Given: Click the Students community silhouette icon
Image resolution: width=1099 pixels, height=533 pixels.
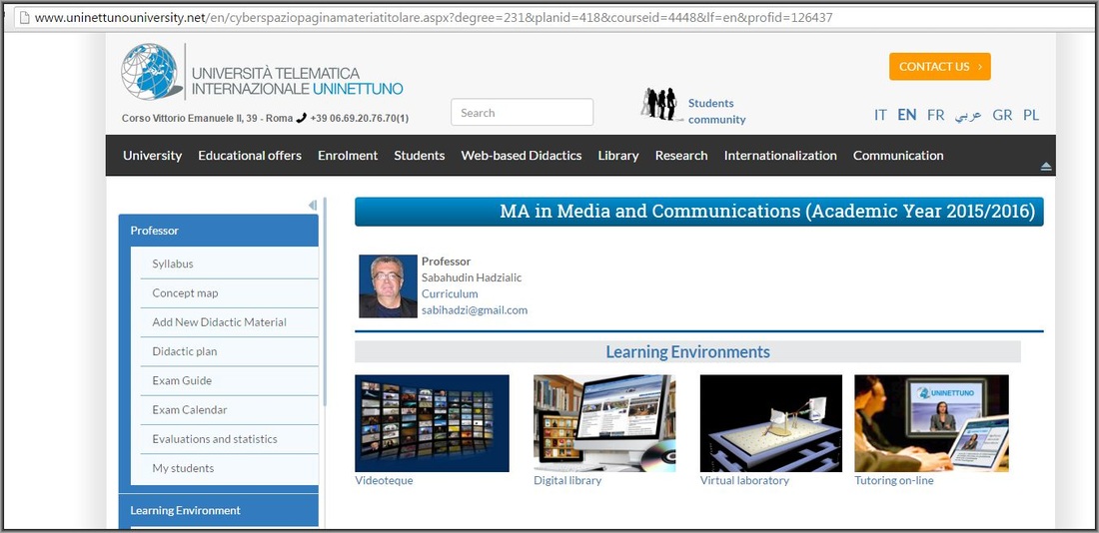Looking at the screenshot, I should [x=660, y=105].
